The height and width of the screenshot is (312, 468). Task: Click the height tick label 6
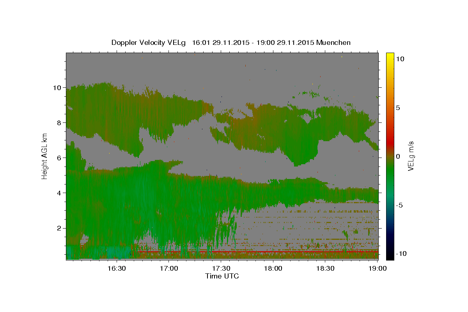point(59,158)
